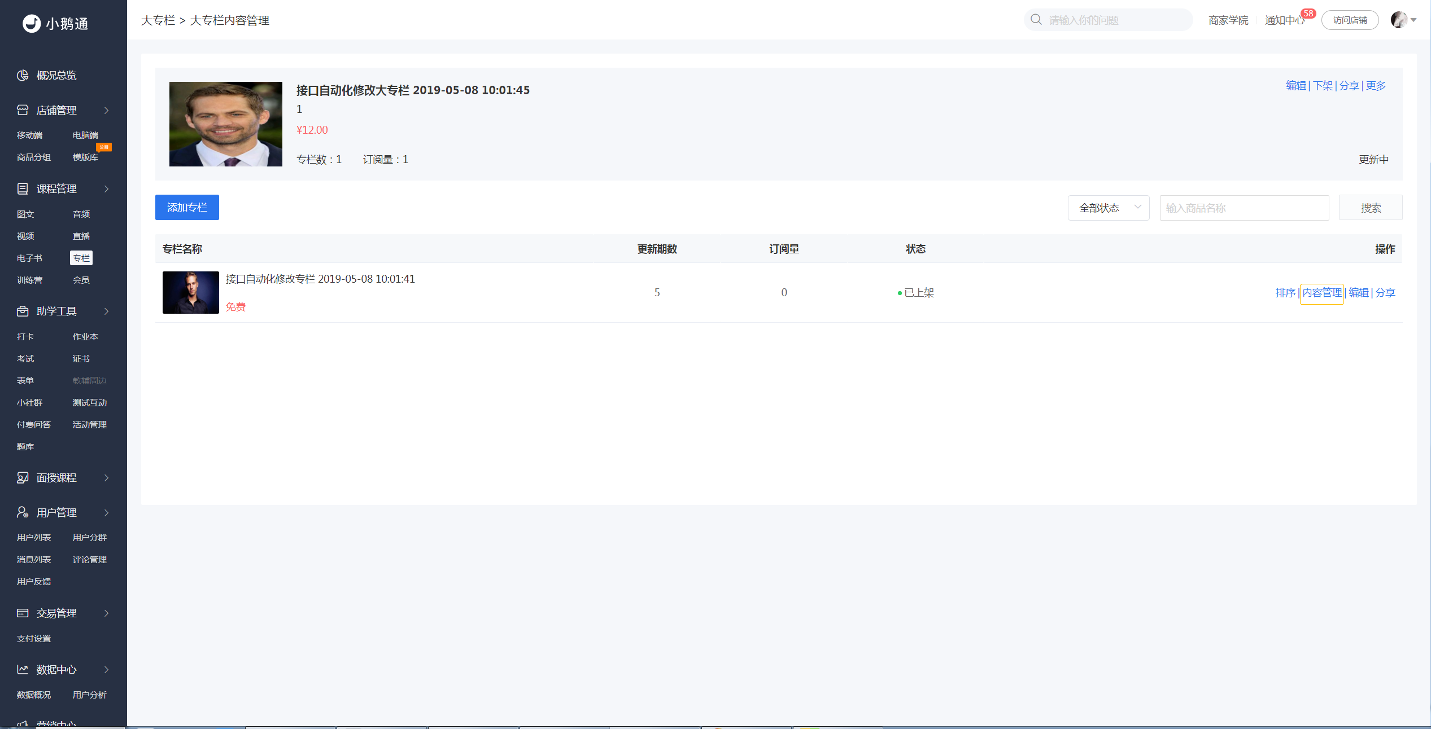The width and height of the screenshot is (1431, 729).
Task: Open 移动端 in sidebar
Action: (29, 135)
